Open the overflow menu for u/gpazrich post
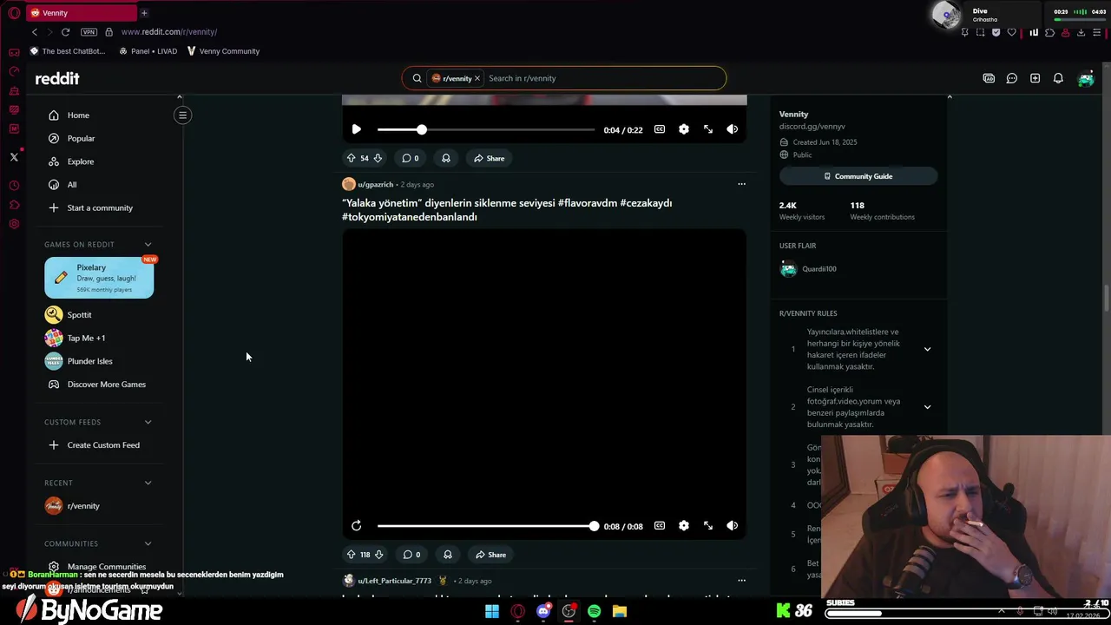Viewport: 1111px width, 625px height. point(741,184)
